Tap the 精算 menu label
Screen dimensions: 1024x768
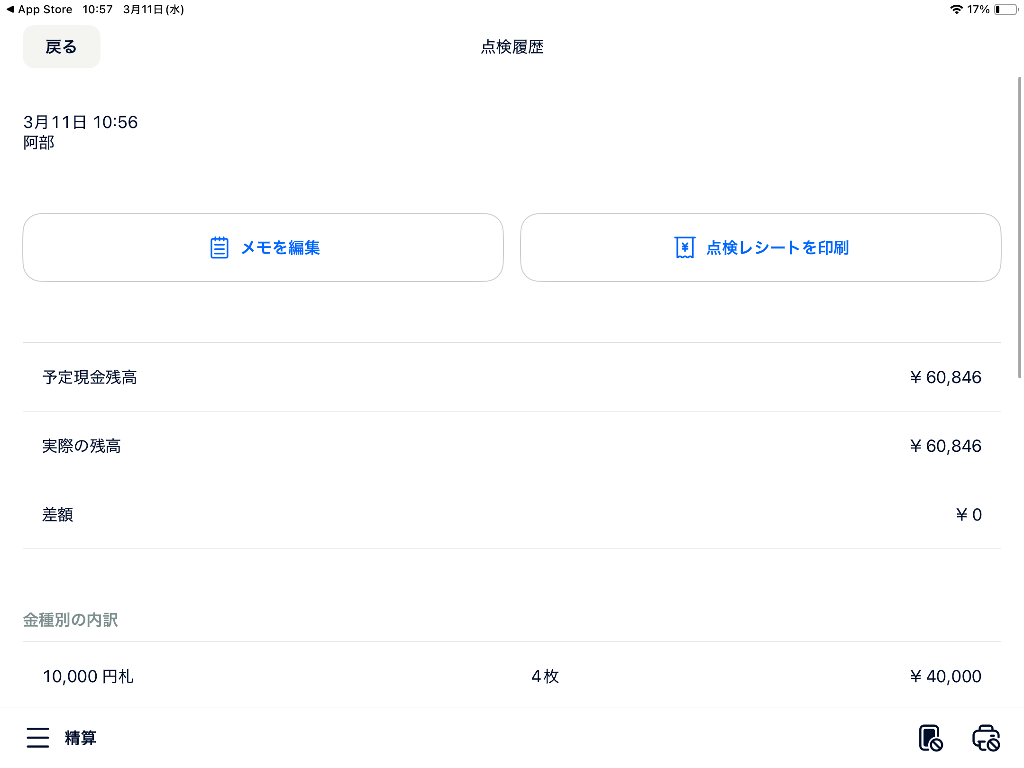point(81,738)
